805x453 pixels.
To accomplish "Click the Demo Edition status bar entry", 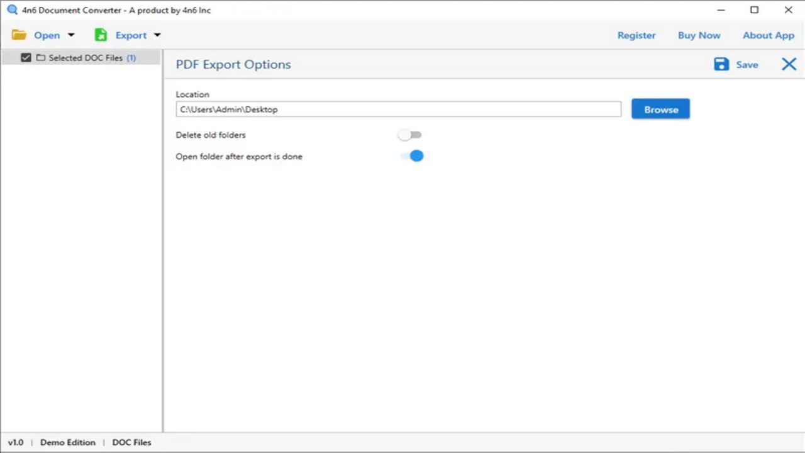I will pos(68,442).
